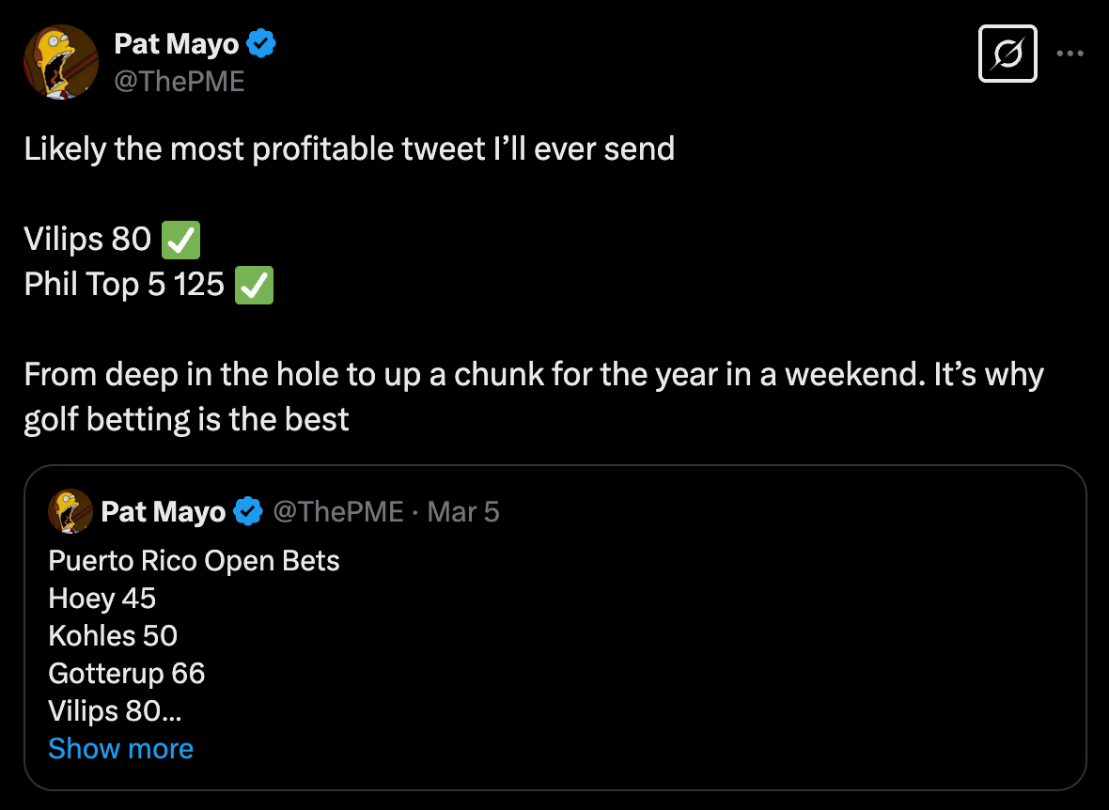Viewport: 1109px width, 810px height.
Task: Click the 'Gotterup 66' line in quoted tweet
Action: (127, 674)
